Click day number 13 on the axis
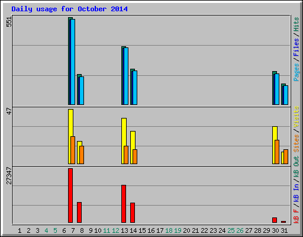The width and height of the screenshot is (303, 237). (x=124, y=230)
